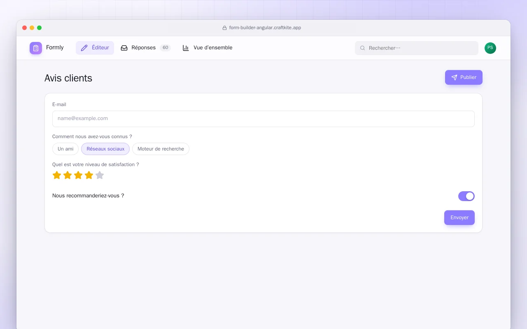527x329 pixels.
Task: Focus the E-mail input field
Action: (263, 119)
